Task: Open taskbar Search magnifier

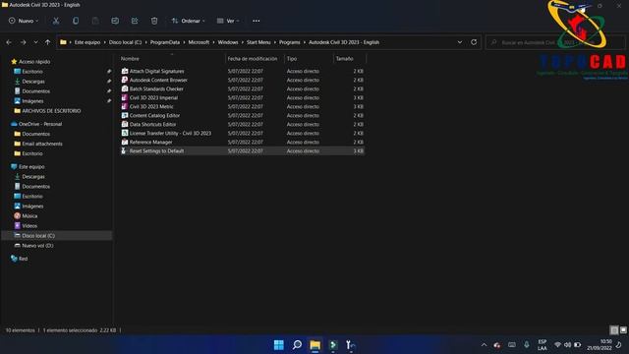Action: 297,345
